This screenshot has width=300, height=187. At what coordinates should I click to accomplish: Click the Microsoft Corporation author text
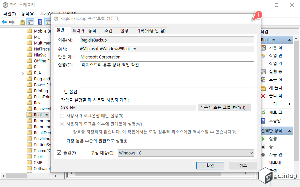pyautogui.click(x=100, y=57)
